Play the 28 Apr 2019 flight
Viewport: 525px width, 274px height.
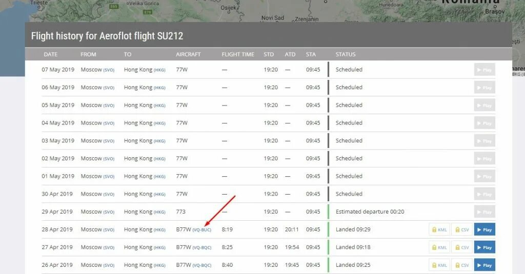pos(484,229)
